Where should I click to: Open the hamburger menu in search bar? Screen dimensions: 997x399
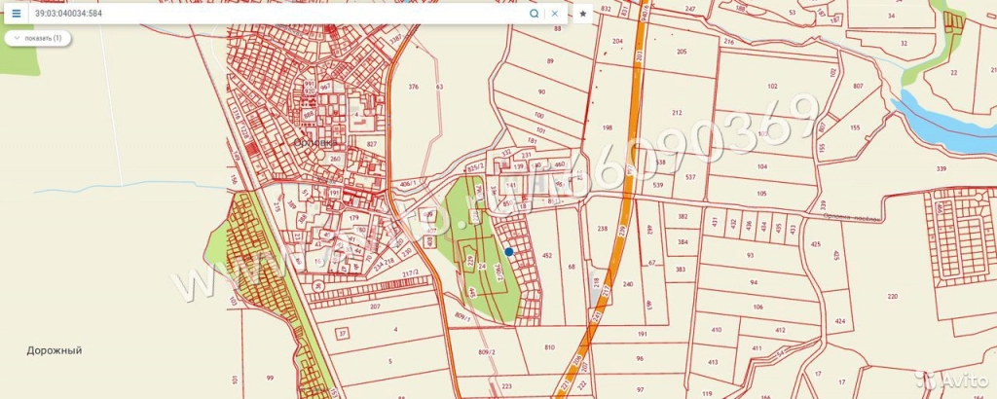click(16, 15)
